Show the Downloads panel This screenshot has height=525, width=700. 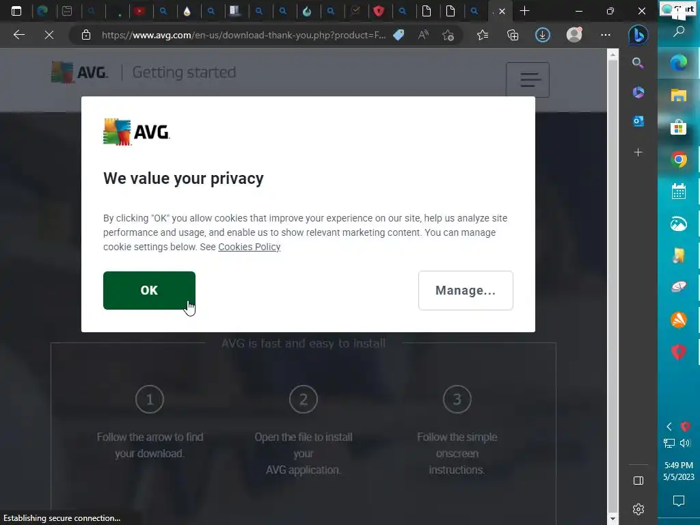coord(542,35)
